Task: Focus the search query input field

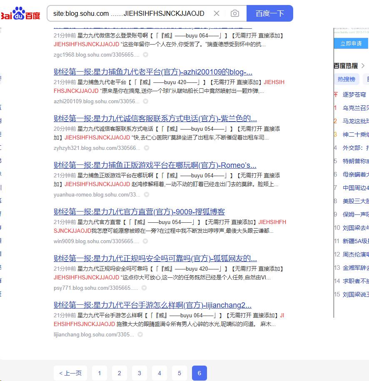Action: (x=129, y=13)
